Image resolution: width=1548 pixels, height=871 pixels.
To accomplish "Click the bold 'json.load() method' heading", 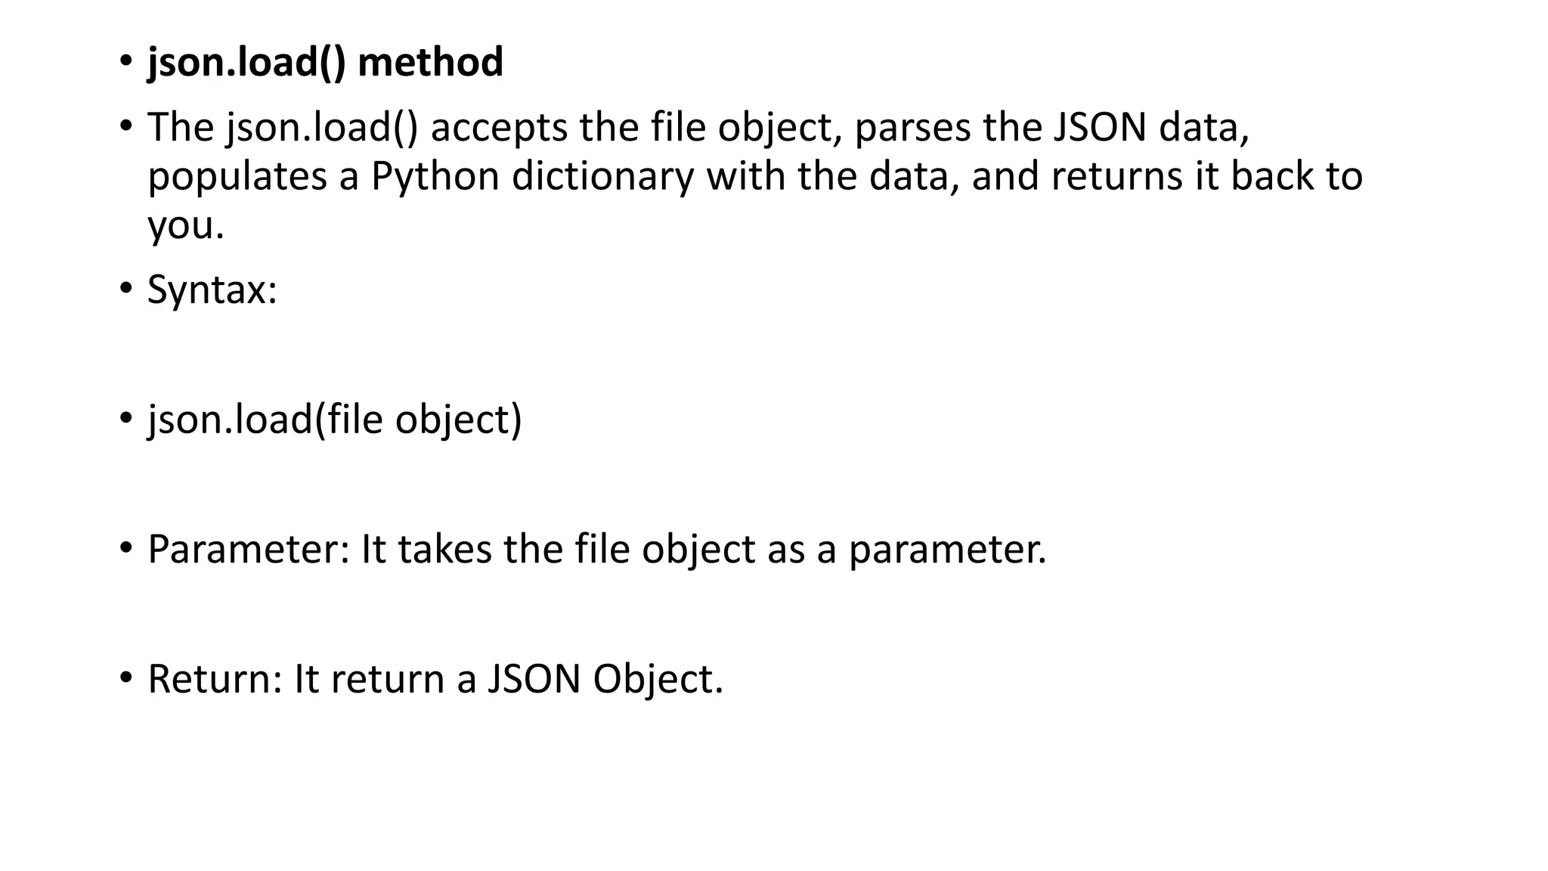I will tap(325, 62).
